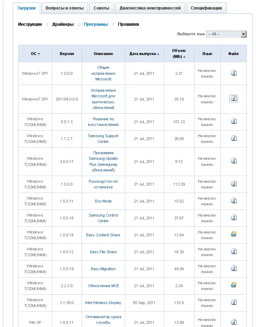Open the Samsung Support Center link

[103, 139]
